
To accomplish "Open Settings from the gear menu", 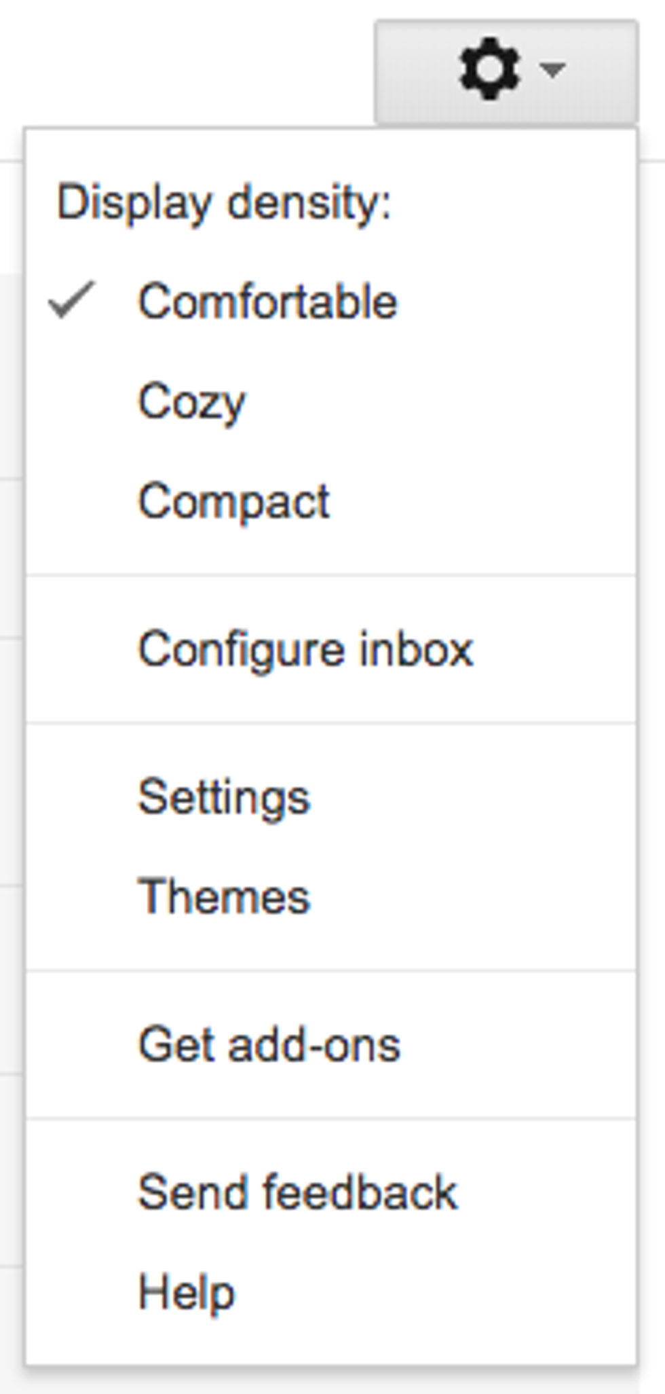I will tap(224, 796).
